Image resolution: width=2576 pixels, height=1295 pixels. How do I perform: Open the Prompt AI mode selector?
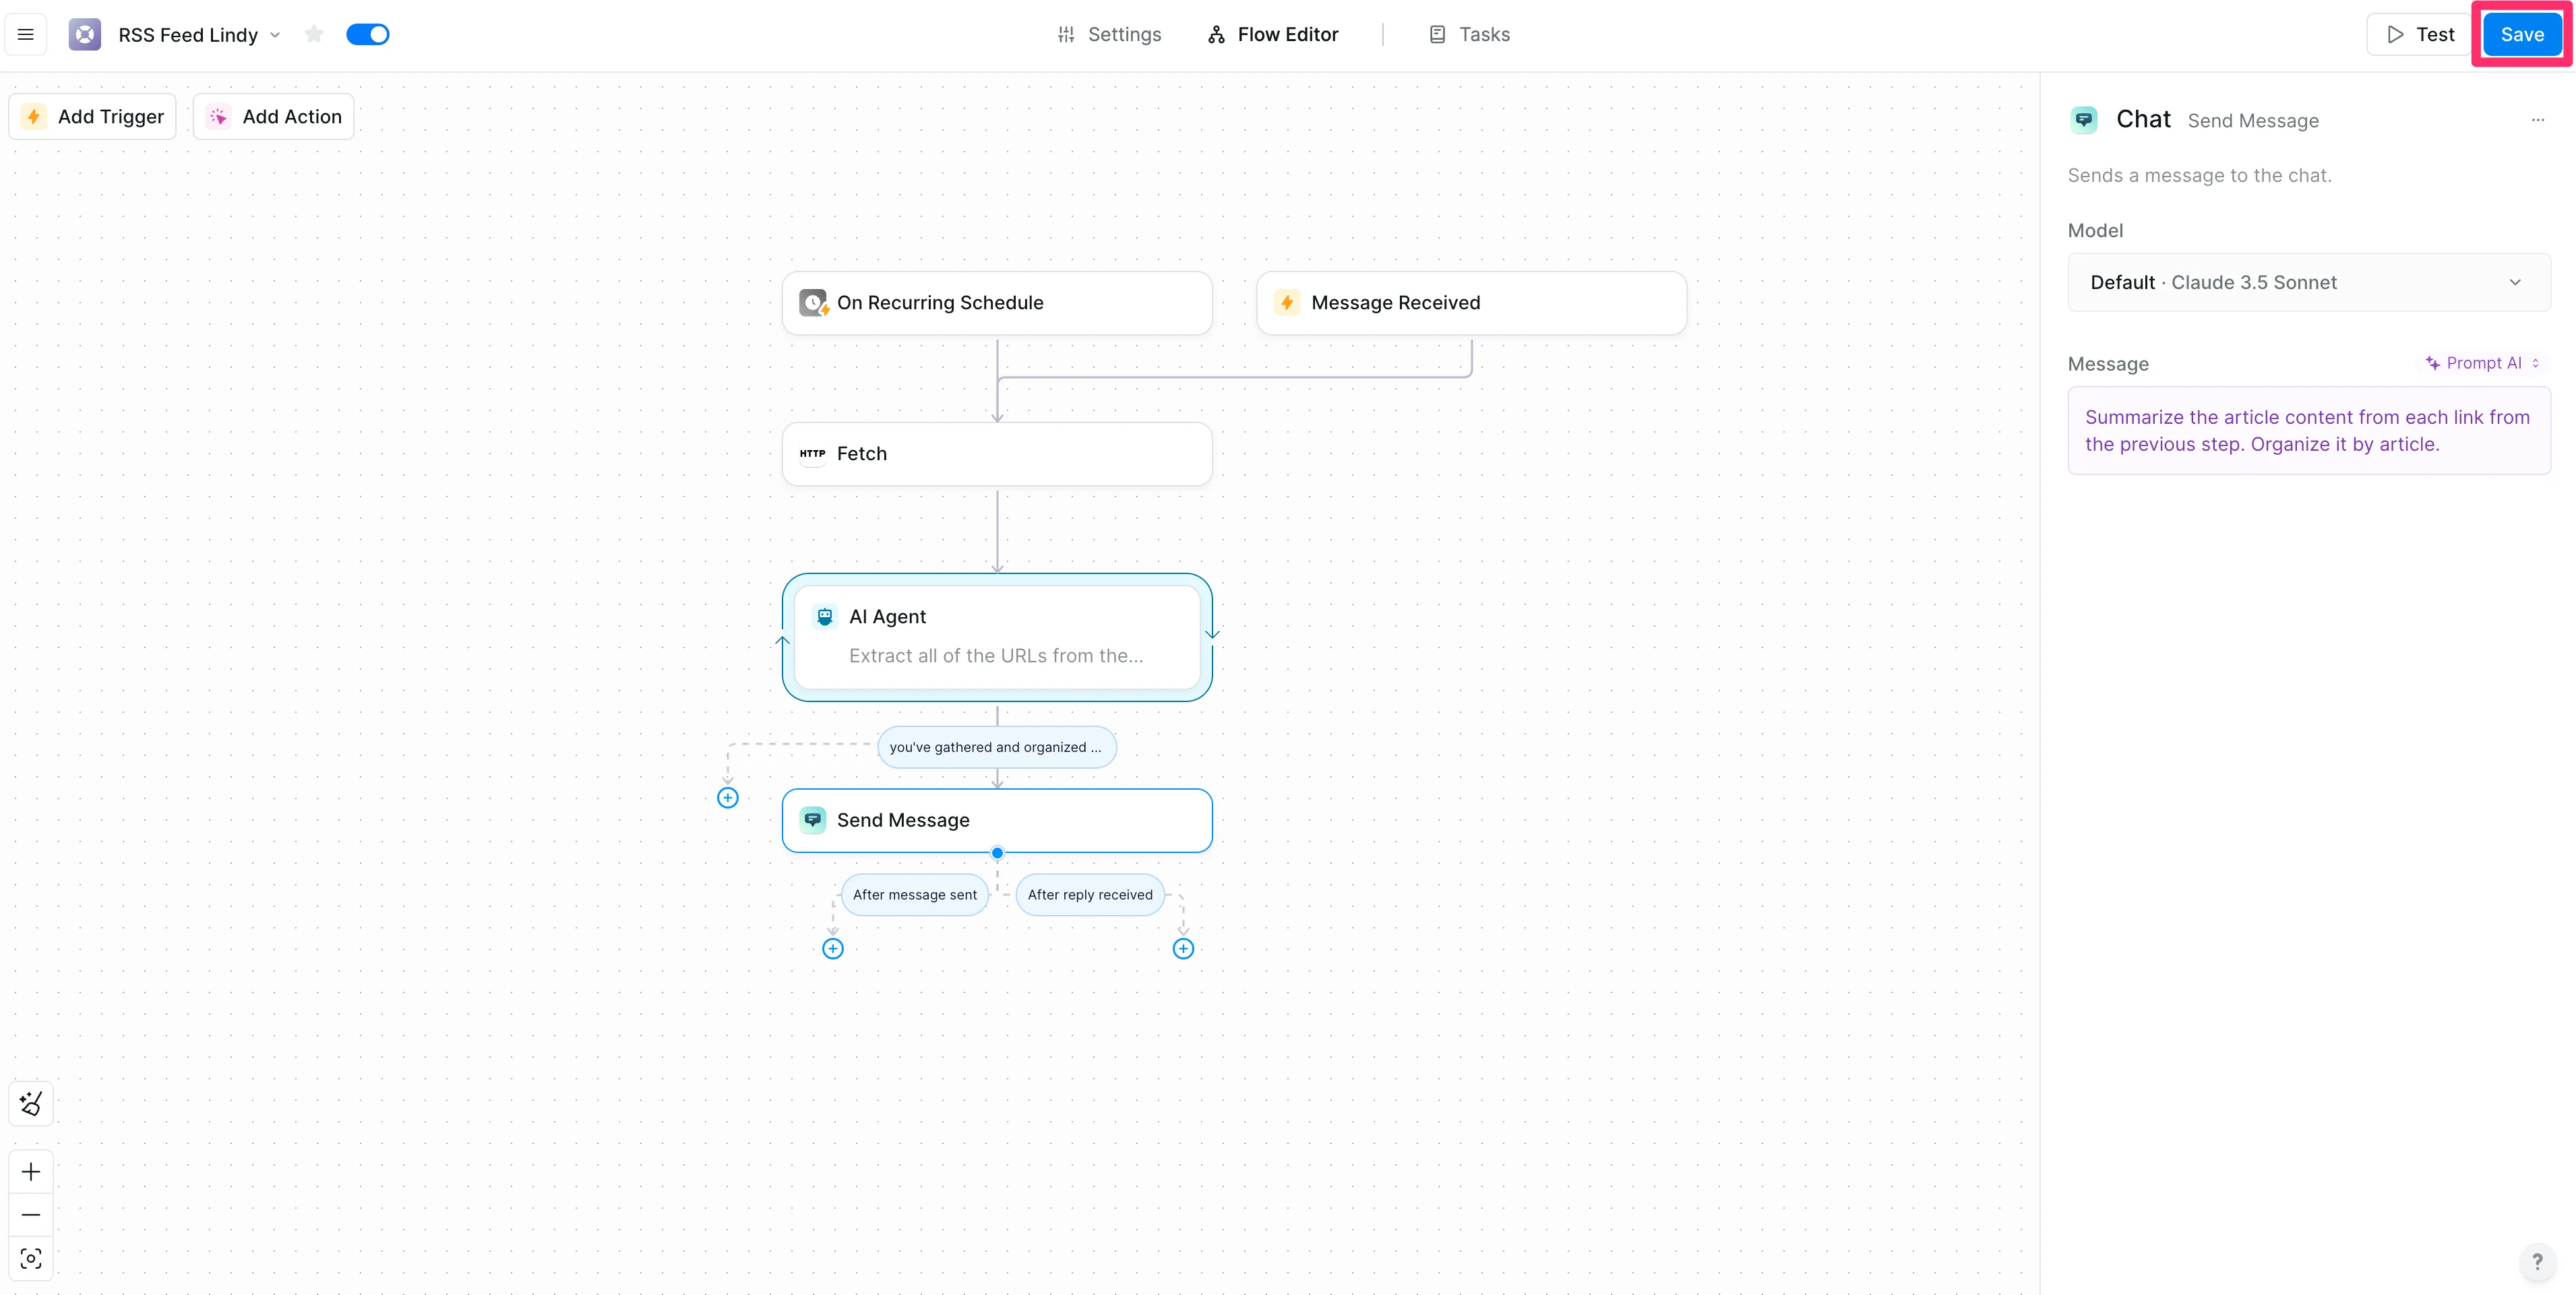click(x=2484, y=363)
